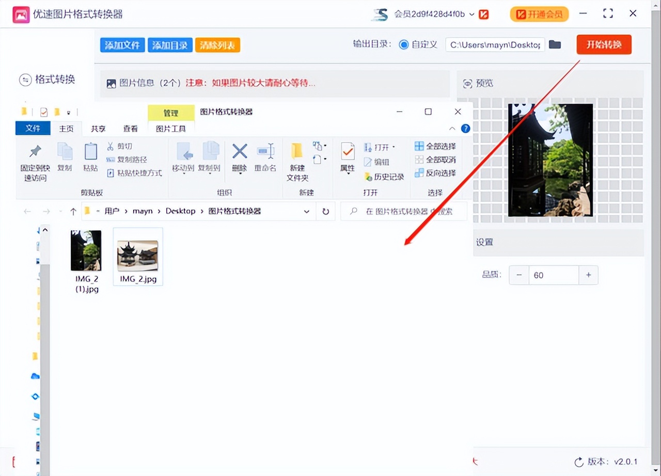
Task: Open the easy access dropdown icon
Action: point(320,160)
